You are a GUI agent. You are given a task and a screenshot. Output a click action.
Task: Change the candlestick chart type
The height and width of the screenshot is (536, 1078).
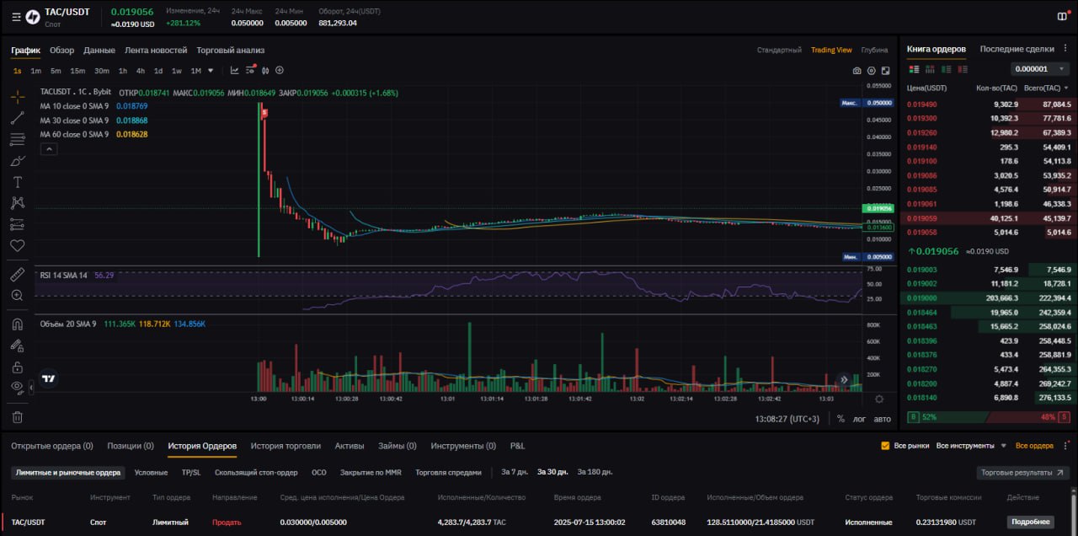[265, 71]
